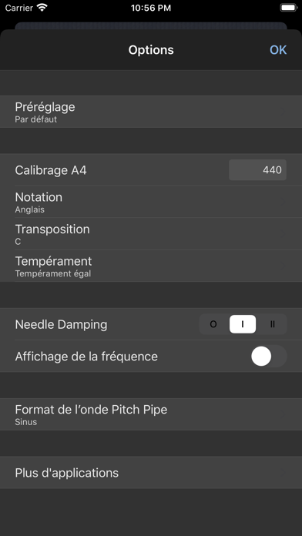Click the Préréglage row chevron

pos(284,111)
